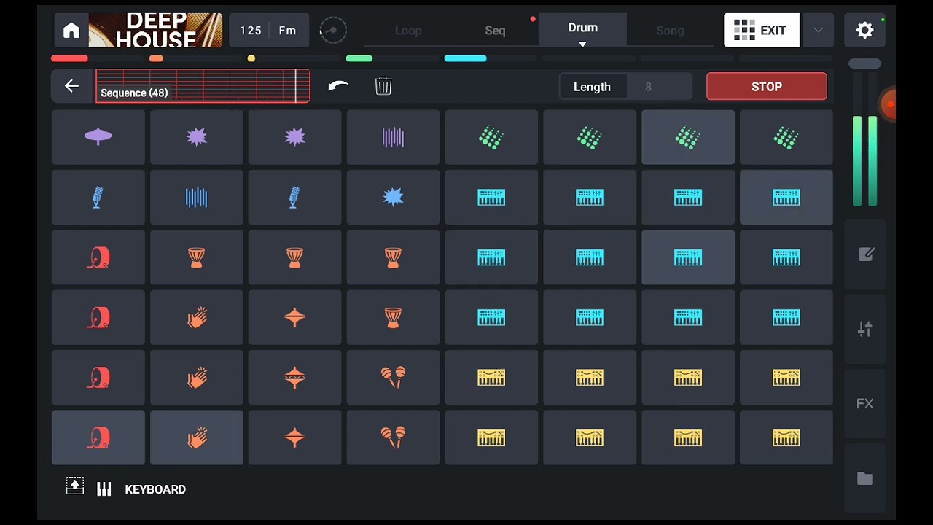Undo the last action with curved arrow
This screenshot has height=525, width=933.
[x=338, y=86]
